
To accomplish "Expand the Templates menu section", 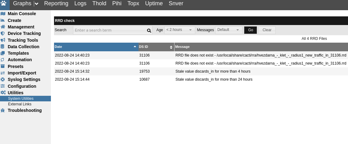I will pyautogui.click(x=18, y=53).
